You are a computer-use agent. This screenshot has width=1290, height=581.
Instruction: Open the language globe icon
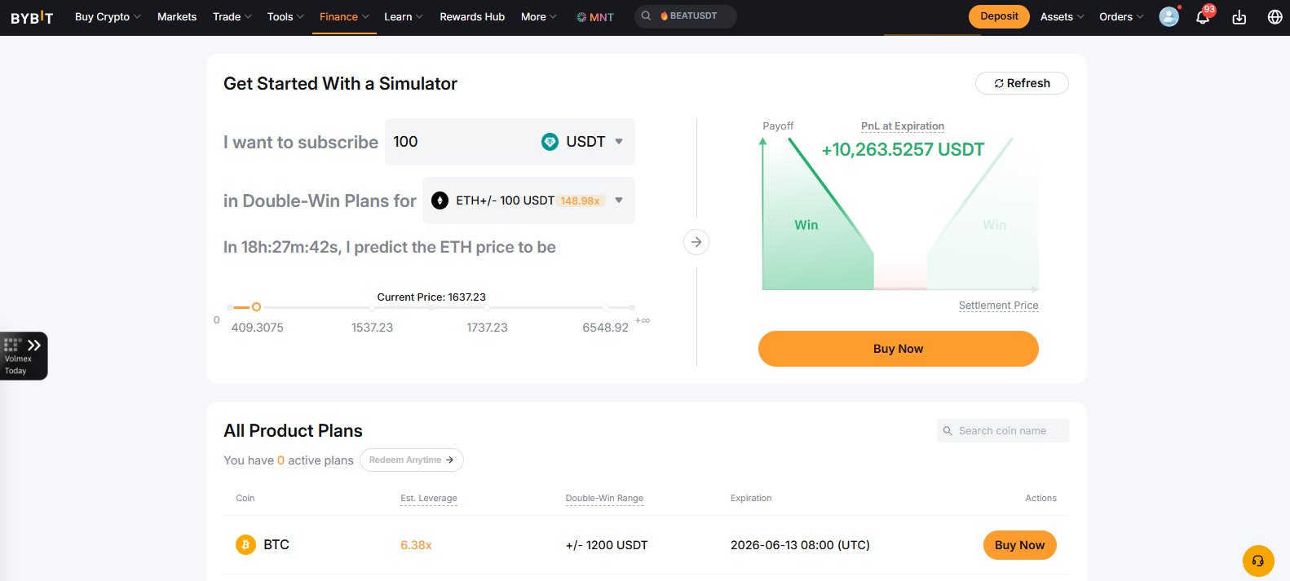pyautogui.click(x=1275, y=17)
